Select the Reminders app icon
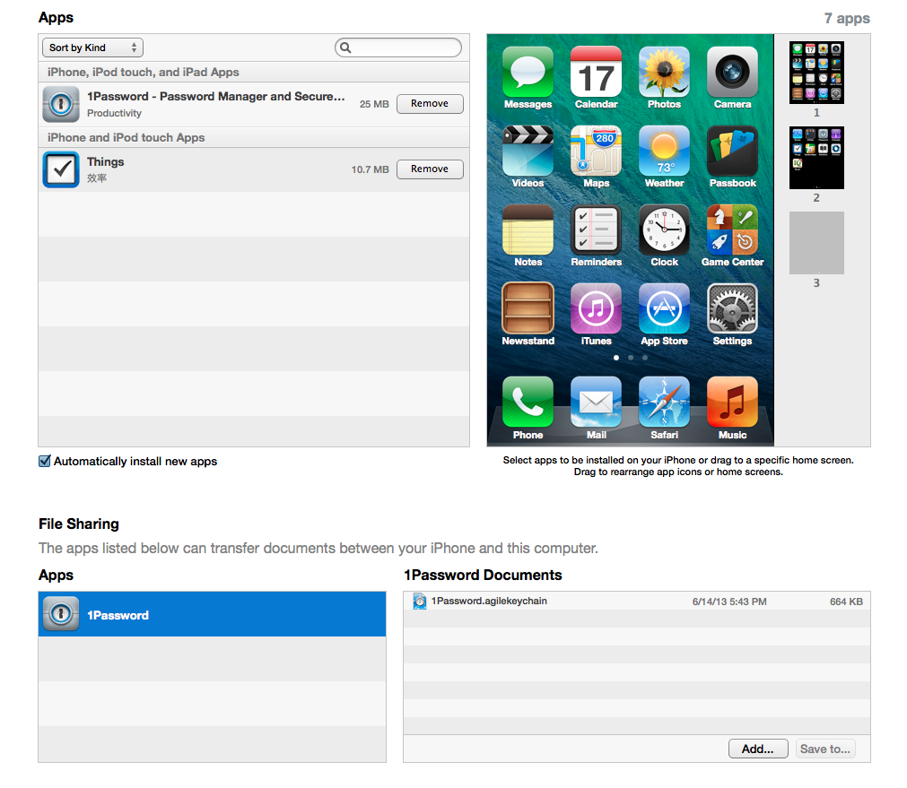The image size is (907, 788). pyautogui.click(x=596, y=230)
